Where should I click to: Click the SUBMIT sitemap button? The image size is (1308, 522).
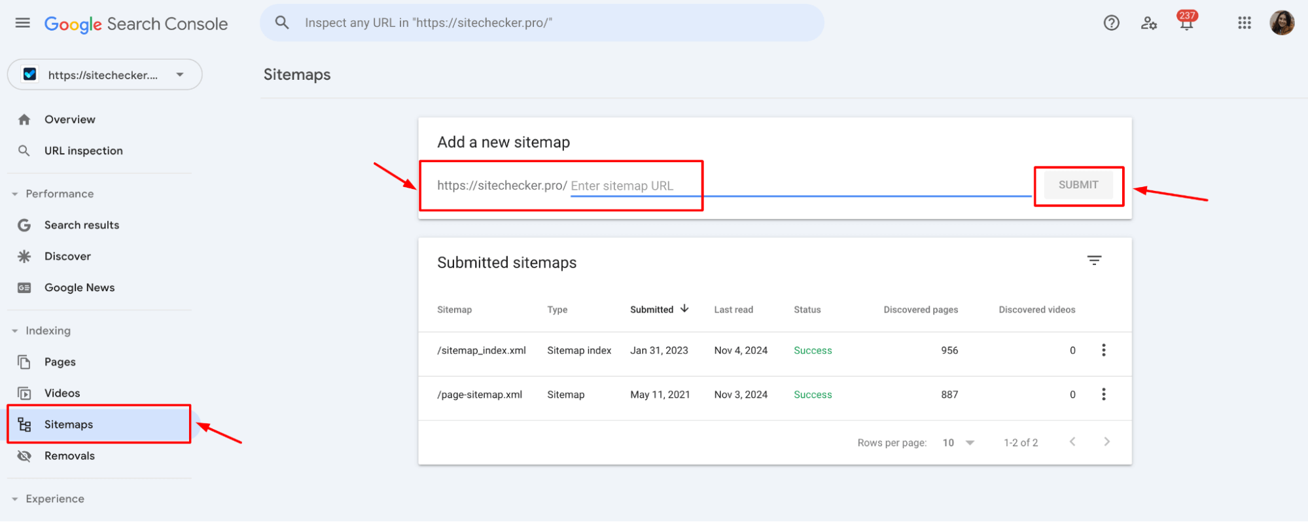pyautogui.click(x=1078, y=185)
